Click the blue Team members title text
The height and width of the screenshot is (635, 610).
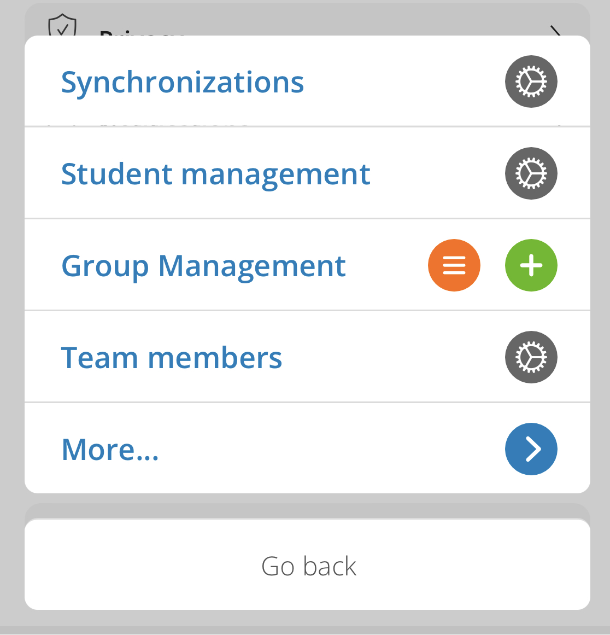[x=171, y=358]
